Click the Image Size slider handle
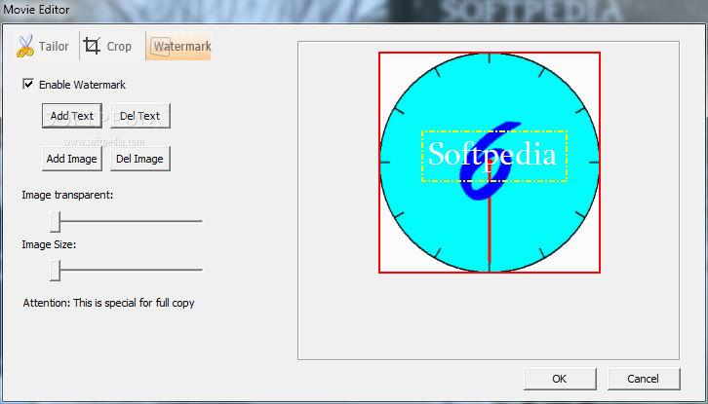Viewport: 708px width, 404px height. (x=55, y=270)
